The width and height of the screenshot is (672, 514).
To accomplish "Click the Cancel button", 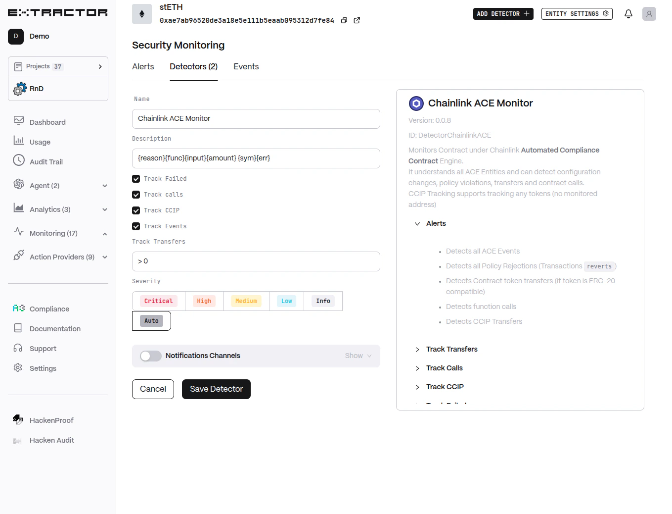I will [153, 389].
